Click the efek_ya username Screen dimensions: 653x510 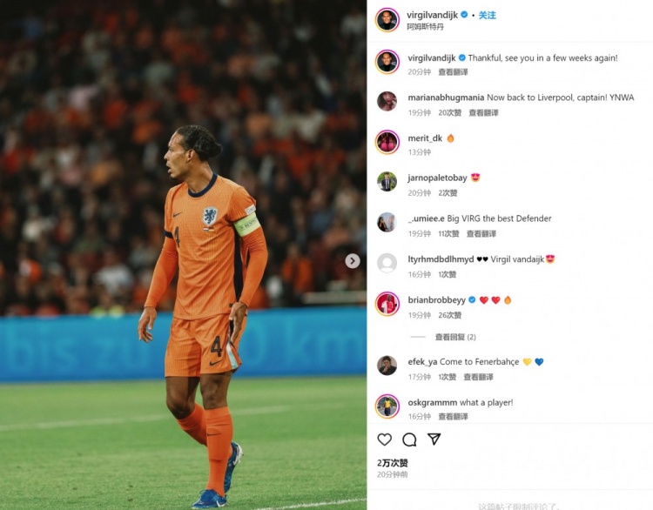[422, 362]
